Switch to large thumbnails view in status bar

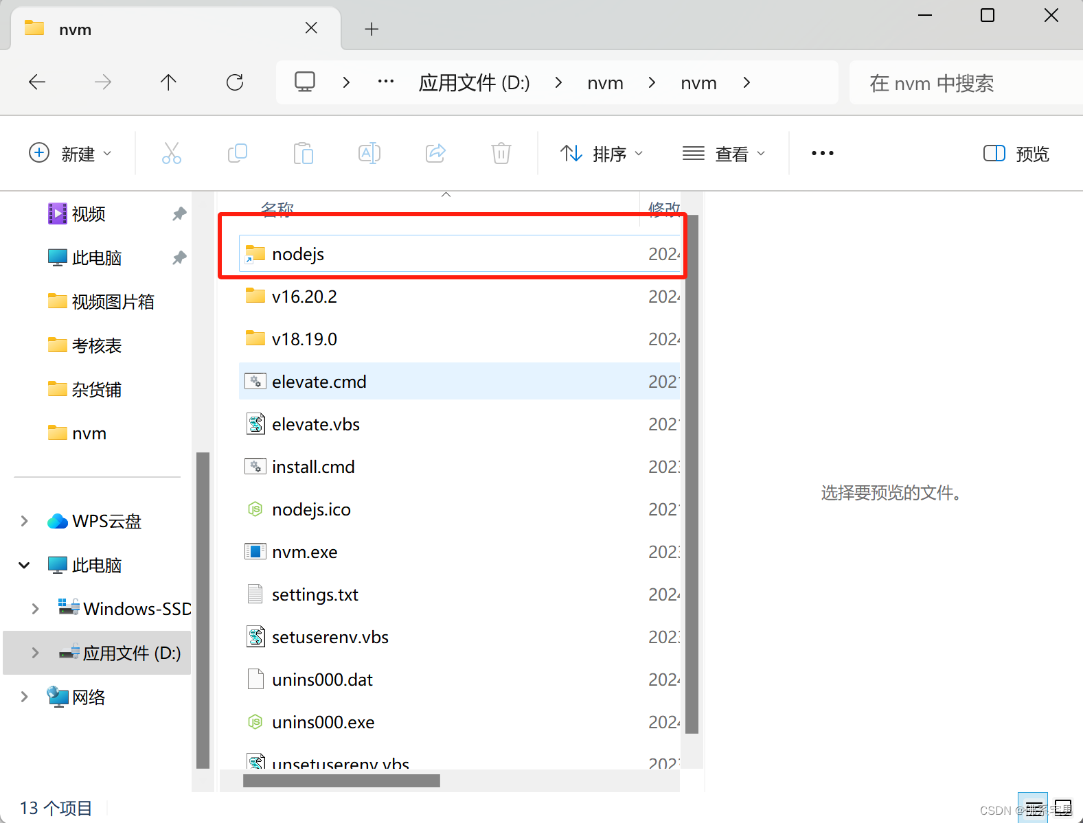[1064, 809]
